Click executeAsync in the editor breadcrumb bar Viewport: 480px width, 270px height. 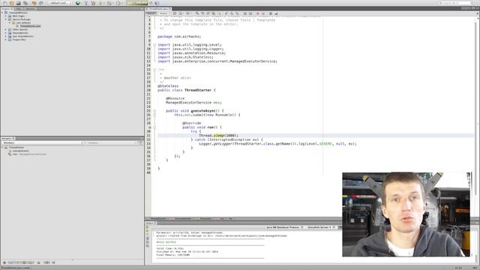183,218
